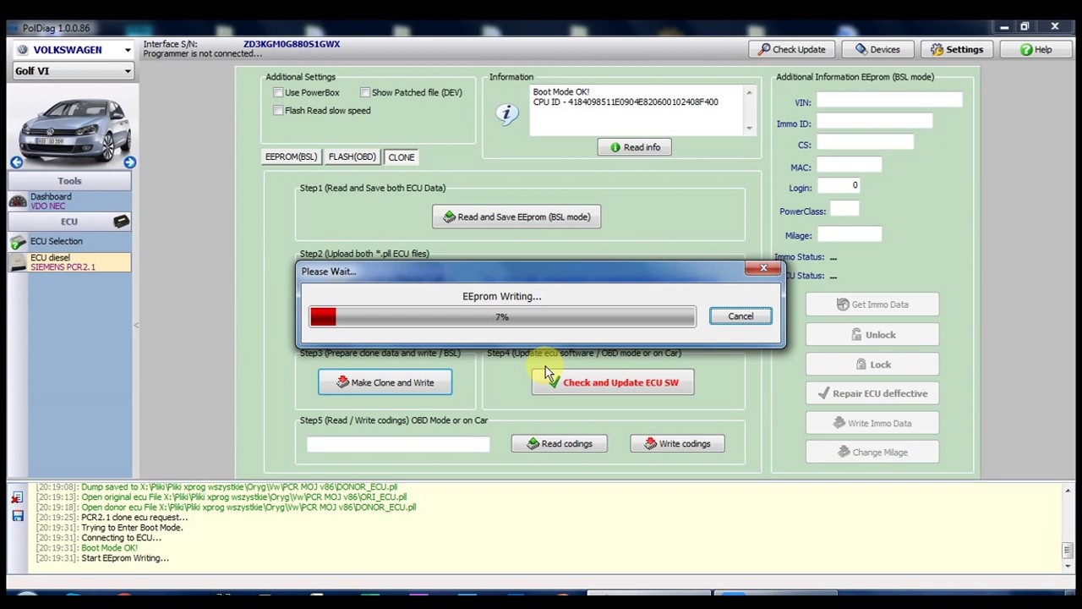1082x609 pixels.
Task: Click the Write Immo Data button
Action: point(872,423)
